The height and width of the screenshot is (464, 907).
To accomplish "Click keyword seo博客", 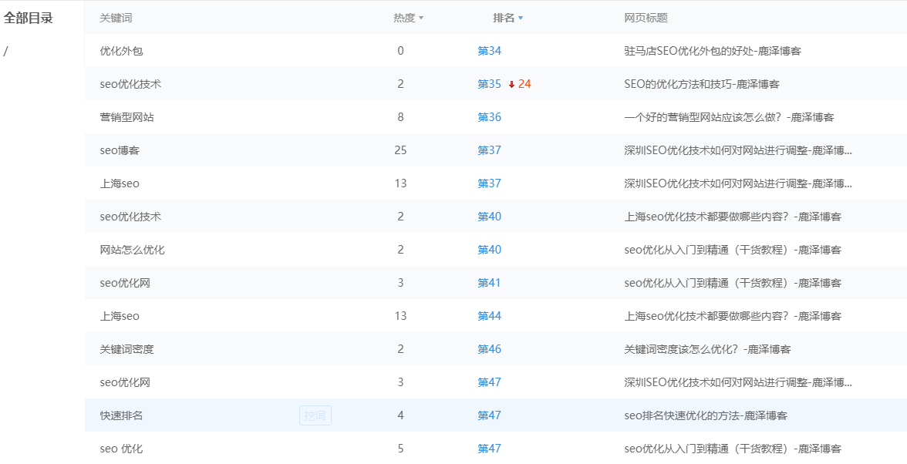I will (x=120, y=150).
